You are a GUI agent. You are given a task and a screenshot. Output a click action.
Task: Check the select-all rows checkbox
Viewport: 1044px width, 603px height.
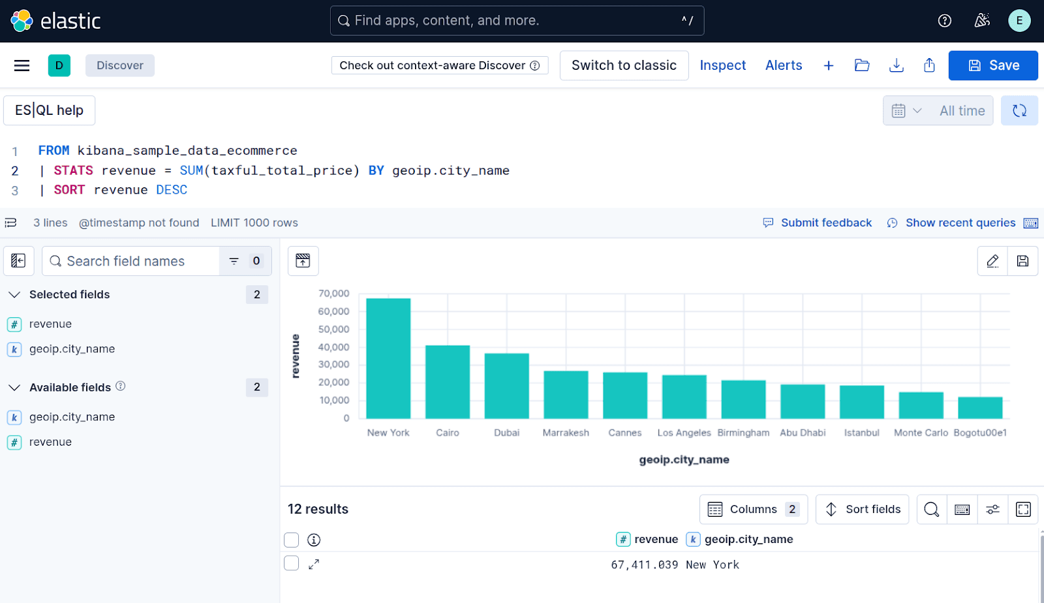[x=291, y=540]
